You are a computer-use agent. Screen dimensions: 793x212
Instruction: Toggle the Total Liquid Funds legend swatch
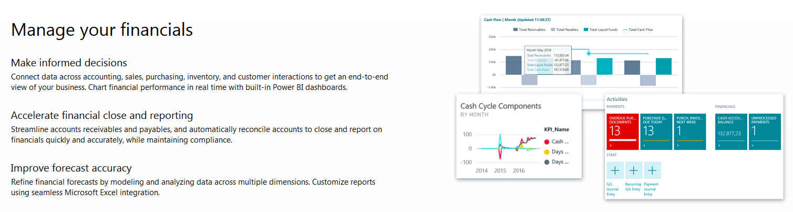coord(586,30)
